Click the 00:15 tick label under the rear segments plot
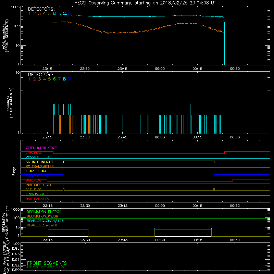274x274 pixels. tap(198, 137)
